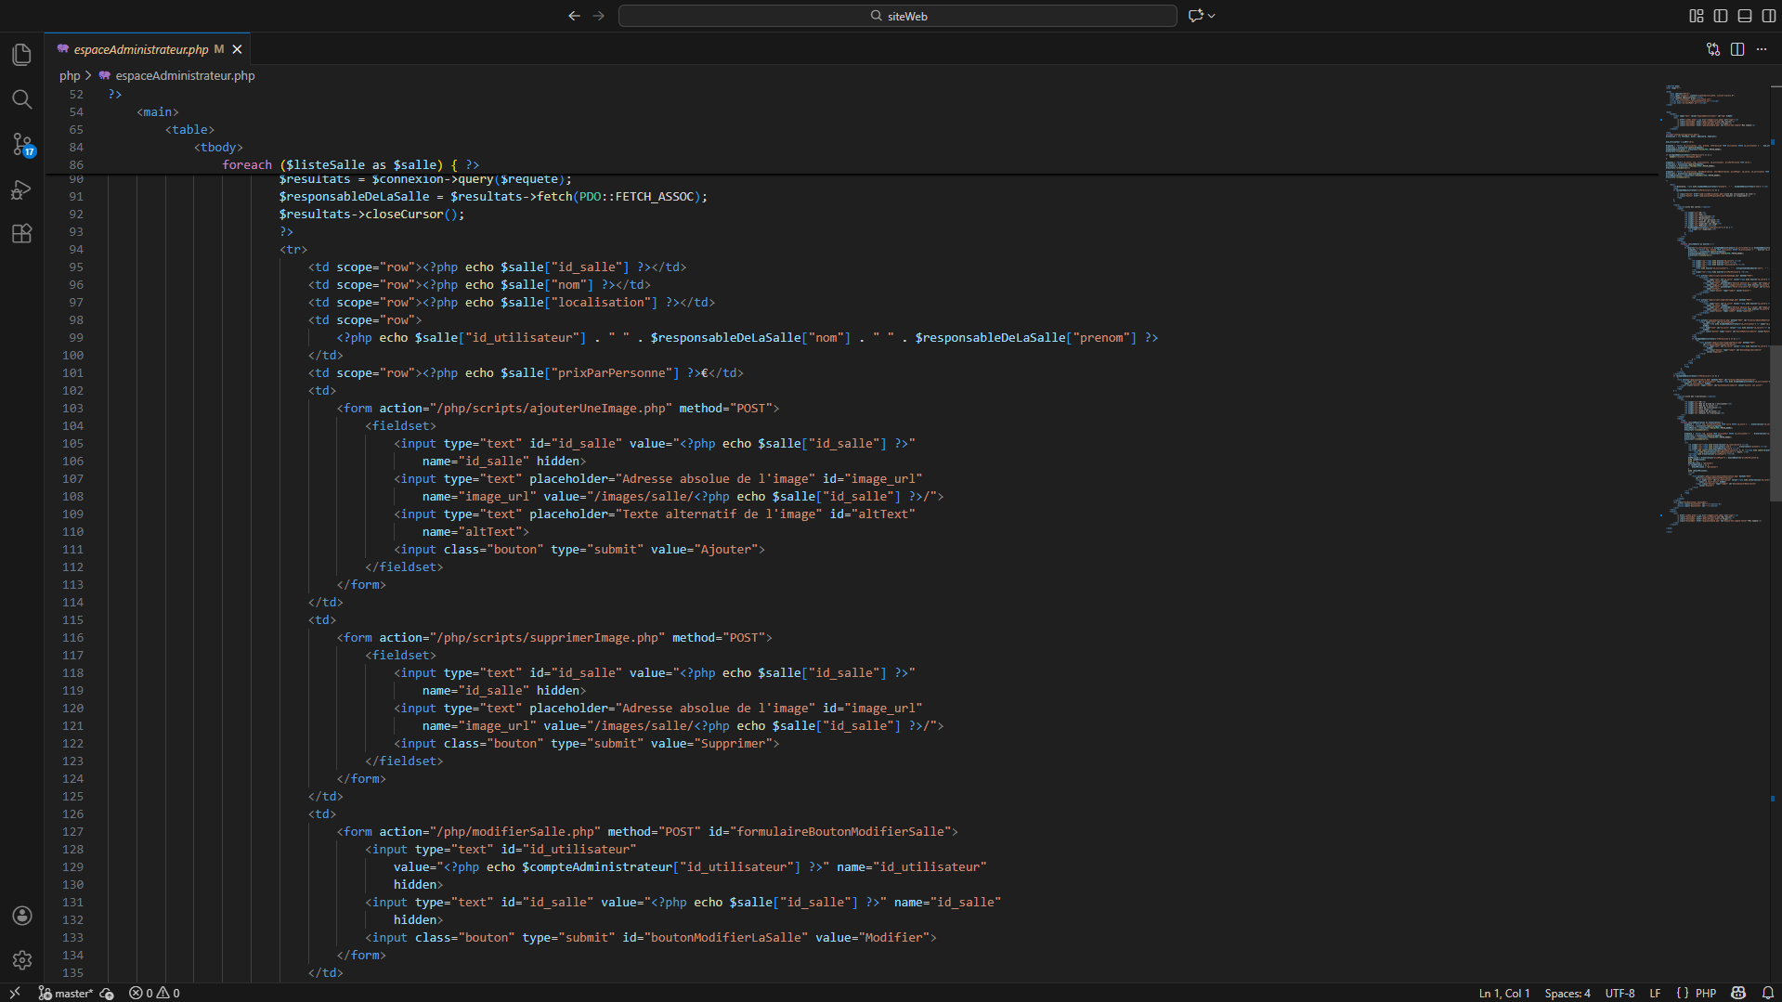Change the UTF-8 encoding

[1619, 993]
